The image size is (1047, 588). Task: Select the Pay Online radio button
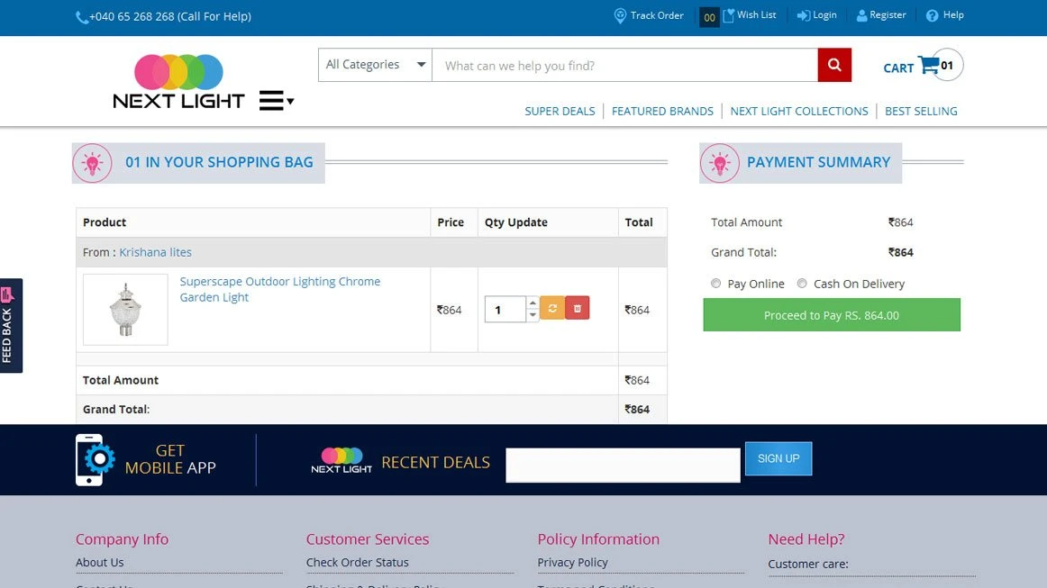(716, 284)
